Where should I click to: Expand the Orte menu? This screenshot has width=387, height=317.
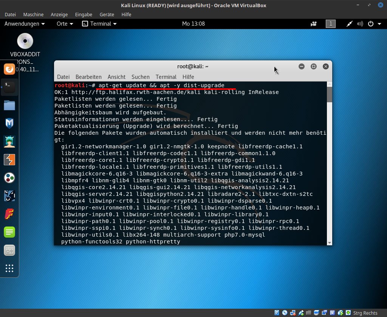point(65,24)
